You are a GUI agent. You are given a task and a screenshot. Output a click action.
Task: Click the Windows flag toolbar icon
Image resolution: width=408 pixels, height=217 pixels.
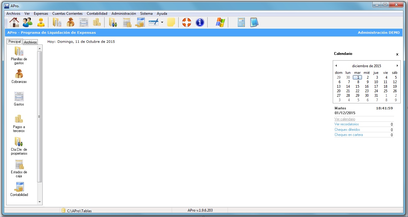tap(220, 22)
